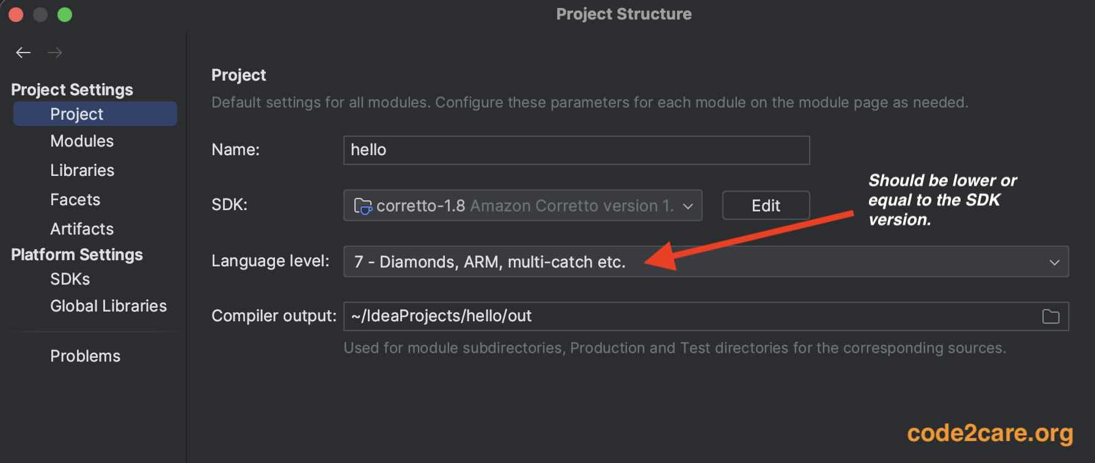
Task: Click the SDK field showing corretto-1.8
Action: click(x=522, y=206)
